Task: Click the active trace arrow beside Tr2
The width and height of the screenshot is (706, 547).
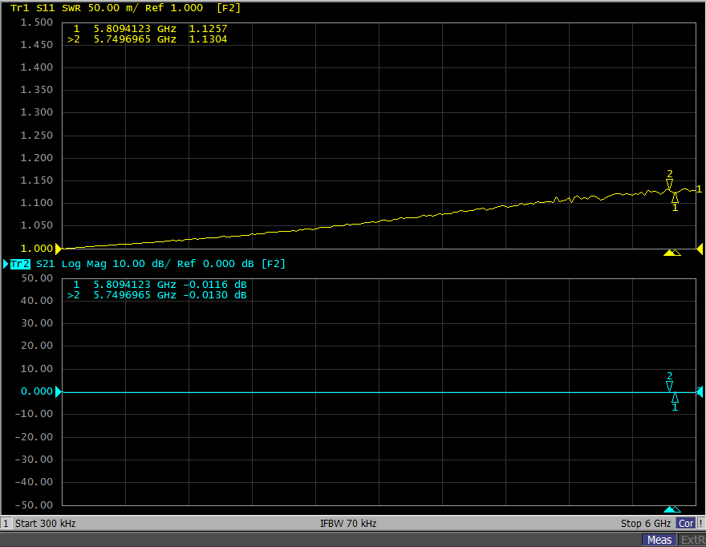Action: 6,264
